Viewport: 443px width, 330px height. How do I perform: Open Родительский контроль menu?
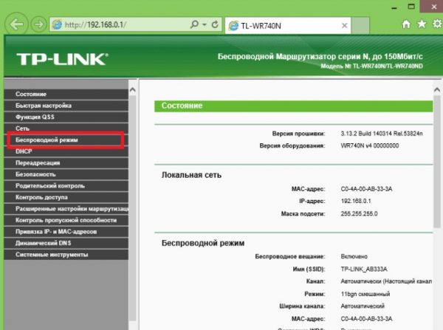pyautogui.click(x=66, y=185)
